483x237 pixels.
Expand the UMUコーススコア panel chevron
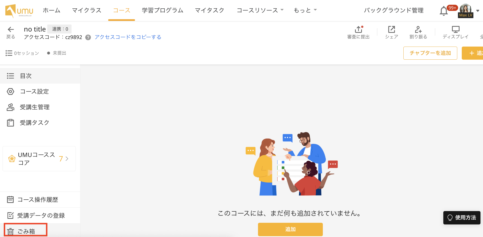pos(67,159)
